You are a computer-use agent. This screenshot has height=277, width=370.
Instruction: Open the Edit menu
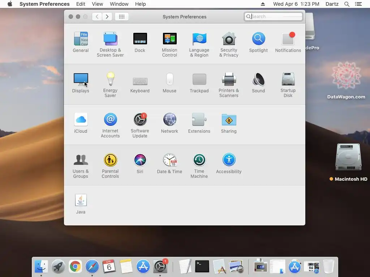81,4
